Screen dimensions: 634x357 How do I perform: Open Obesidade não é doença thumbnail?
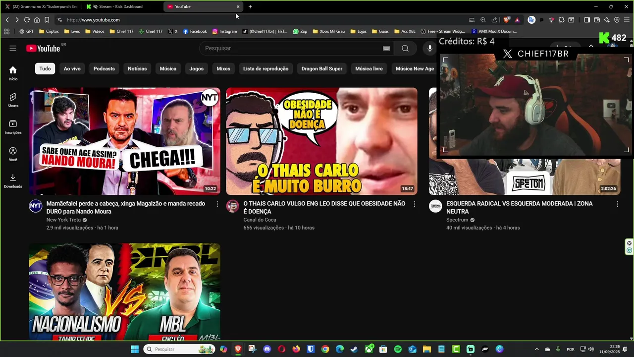[x=321, y=141]
